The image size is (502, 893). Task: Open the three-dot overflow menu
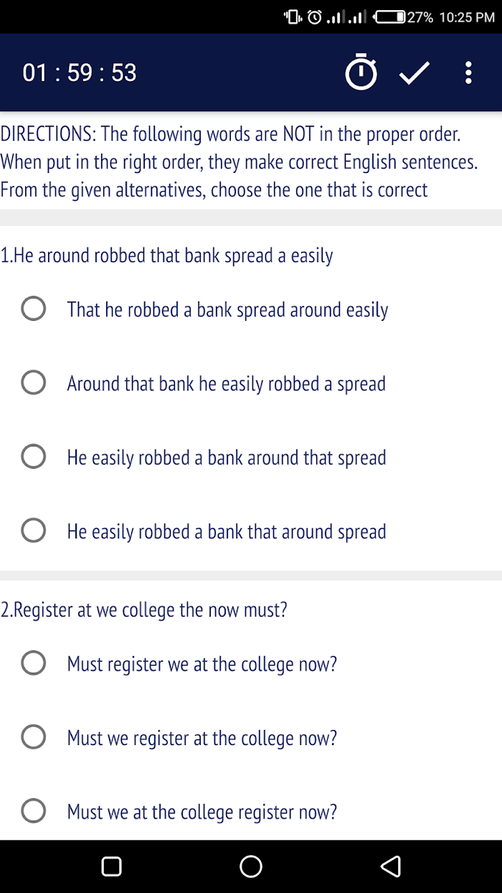point(468,73)
